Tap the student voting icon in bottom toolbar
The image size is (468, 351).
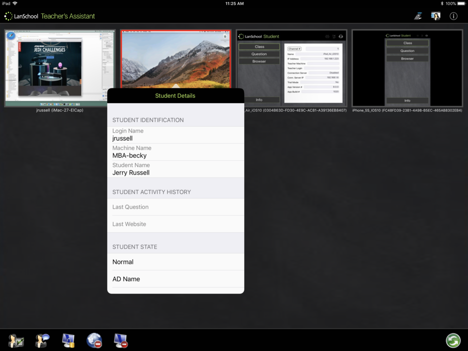pyautogui.click(x=16, y=341)
